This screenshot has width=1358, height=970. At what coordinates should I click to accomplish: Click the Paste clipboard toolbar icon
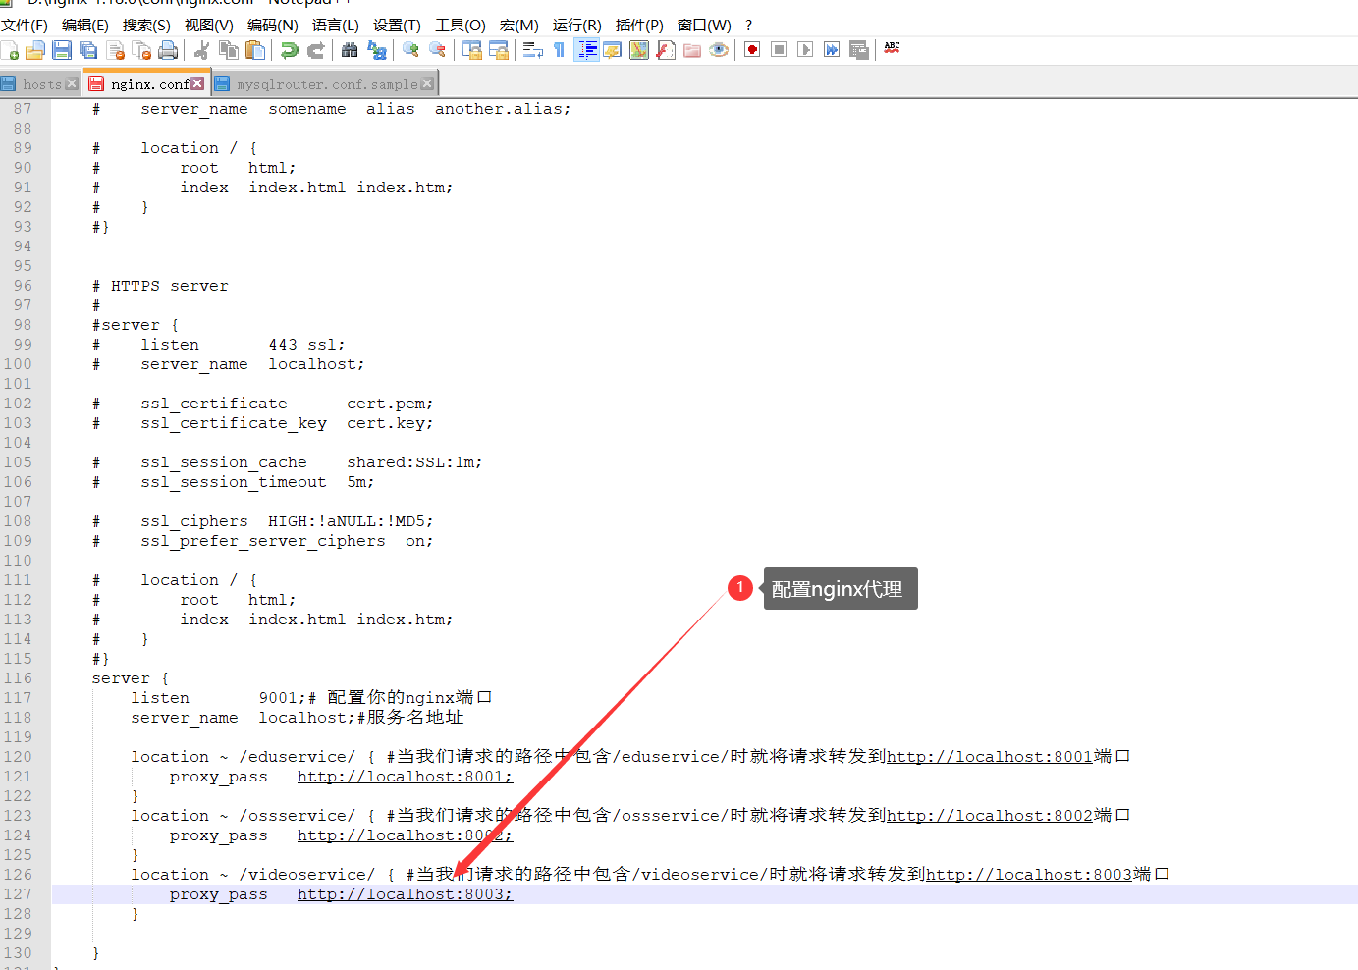point(255,50)
